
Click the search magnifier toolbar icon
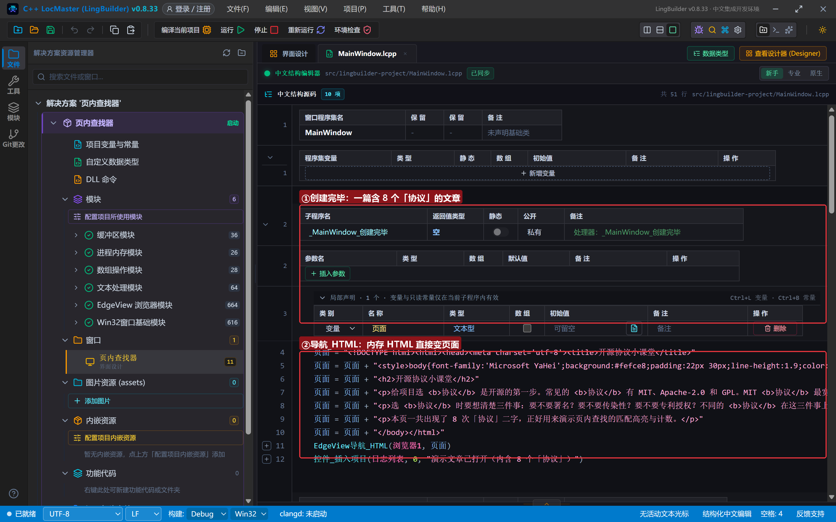pos(712,30)
